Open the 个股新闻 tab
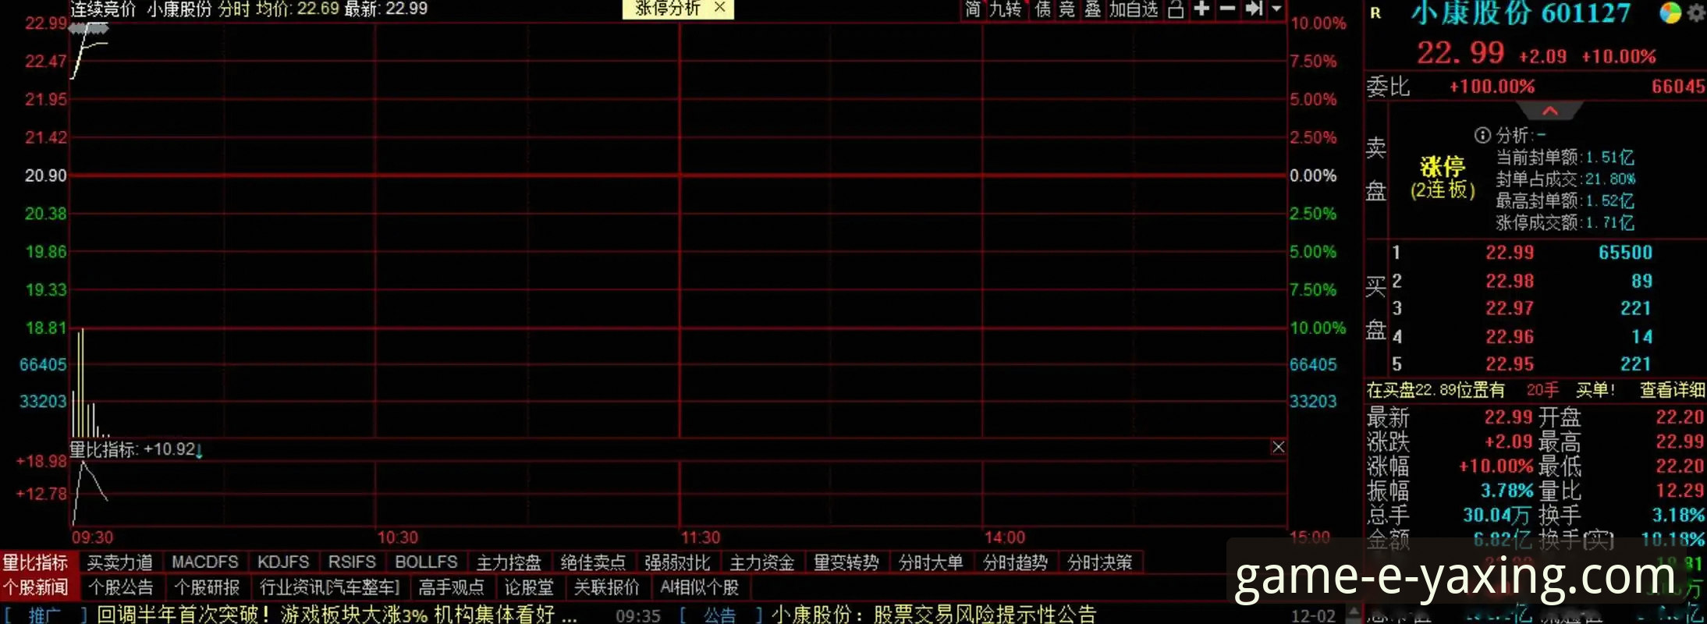1707x624 pixels. [35, 587]
